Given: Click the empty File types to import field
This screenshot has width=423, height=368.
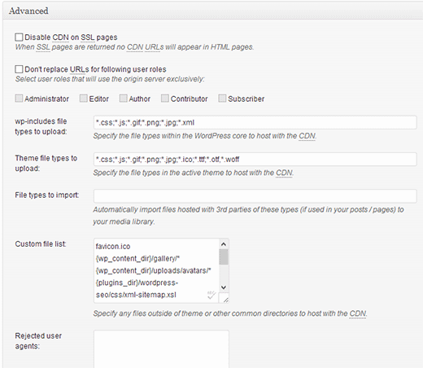Looking at the screenshot, I should (x=255, y=196).
